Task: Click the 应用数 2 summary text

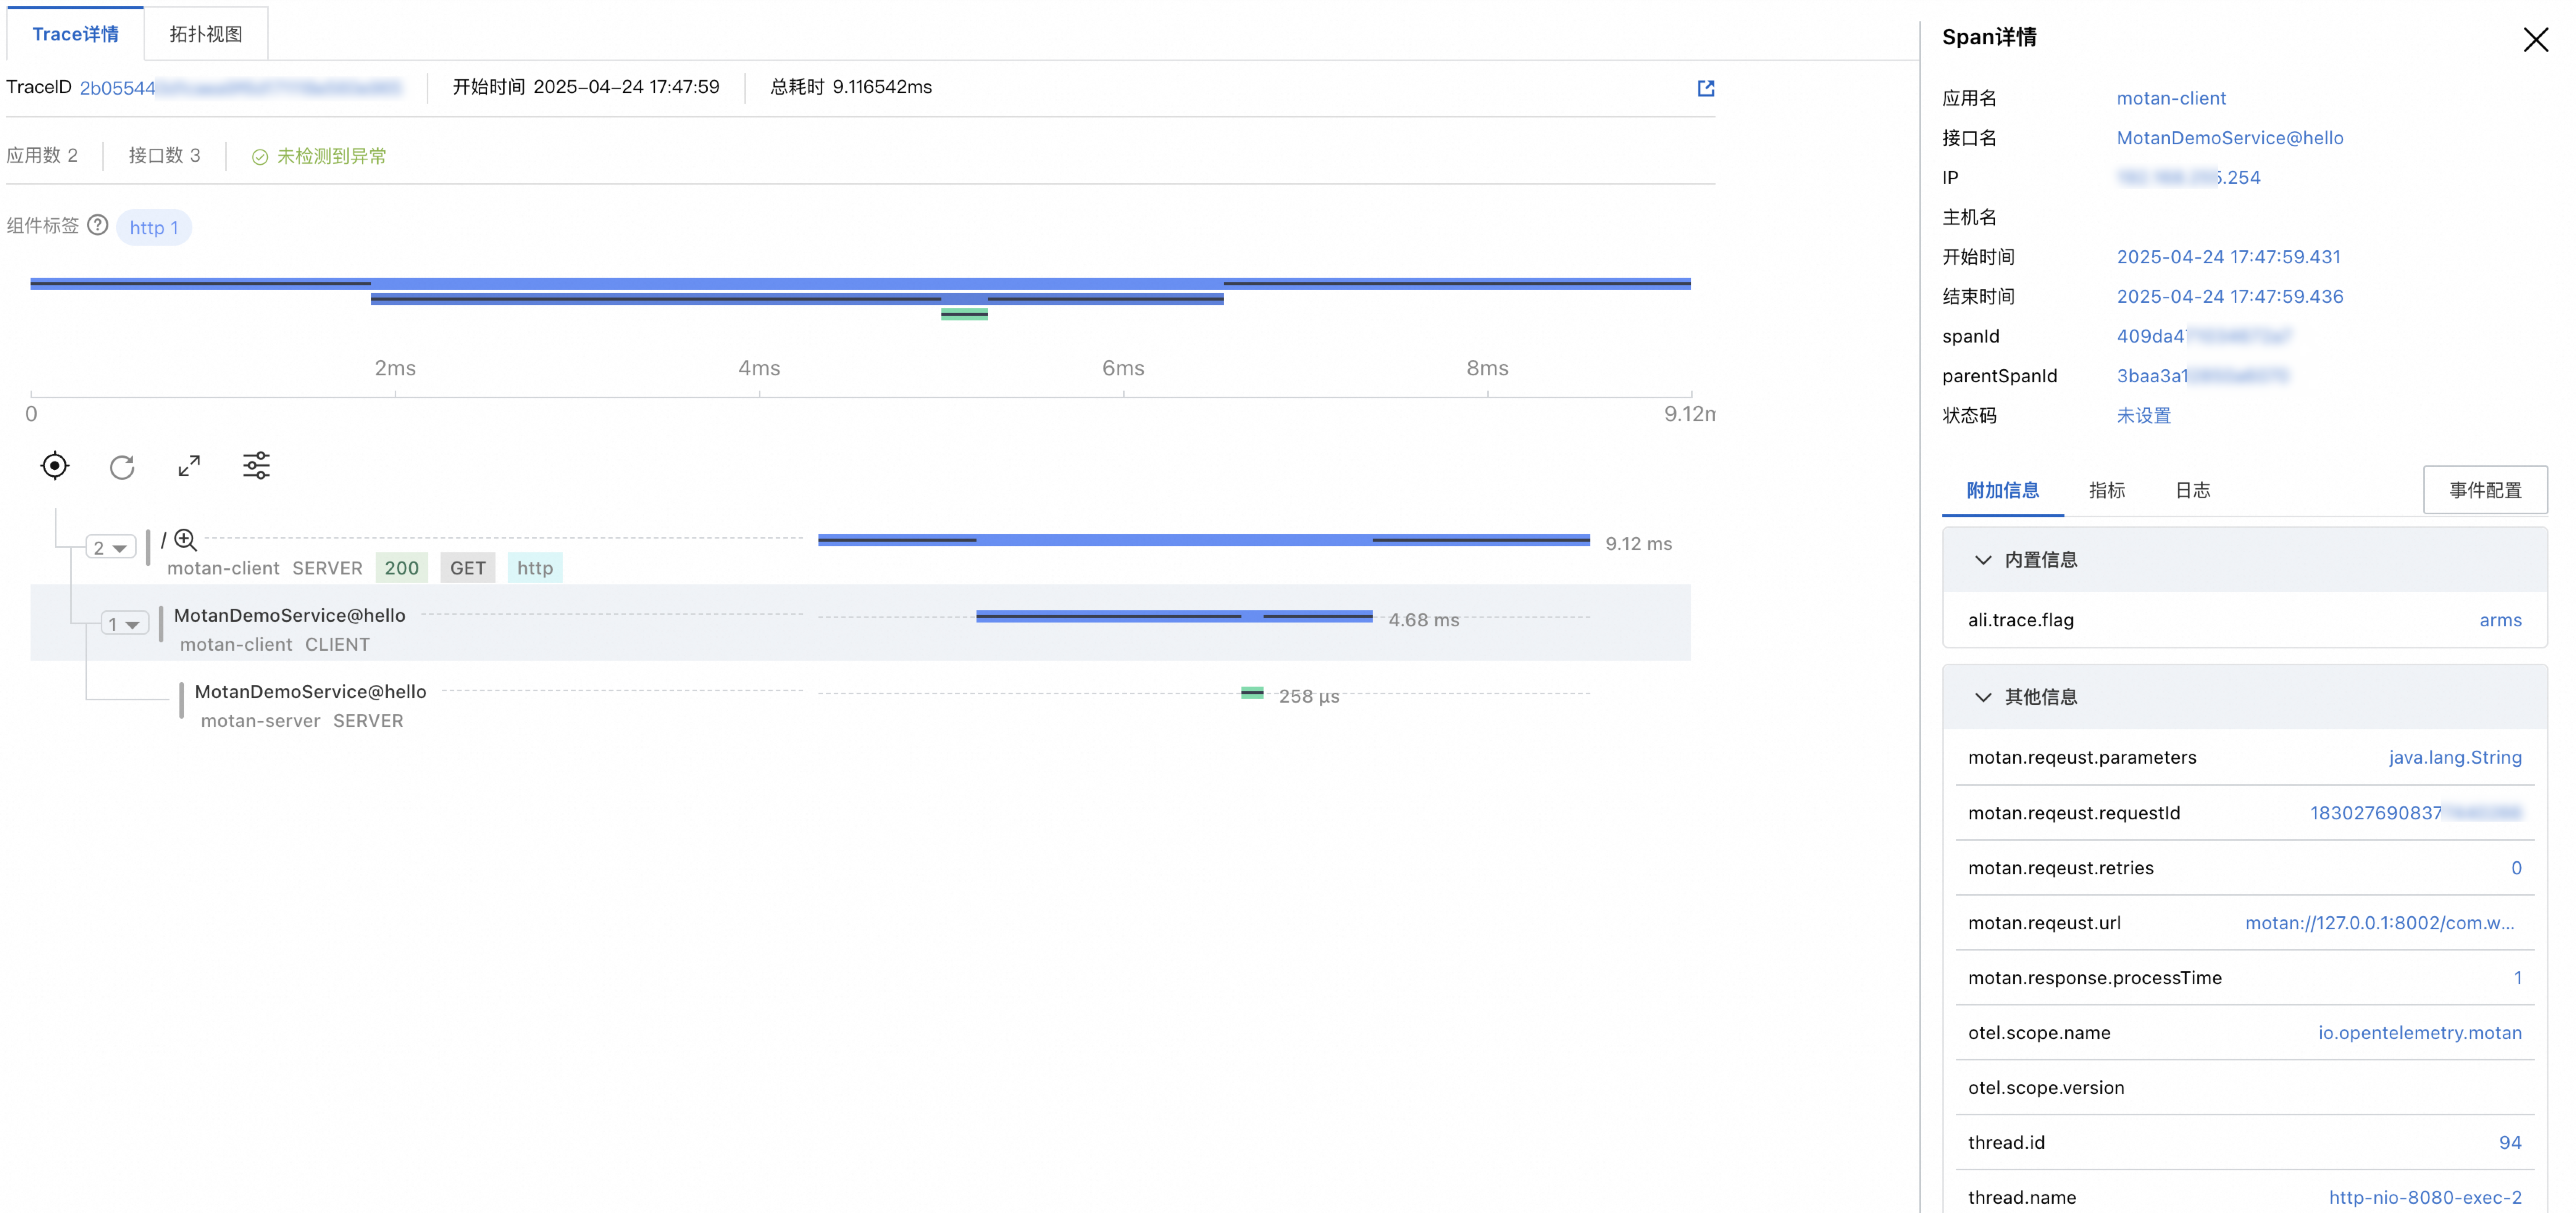Action: point(42,156)
